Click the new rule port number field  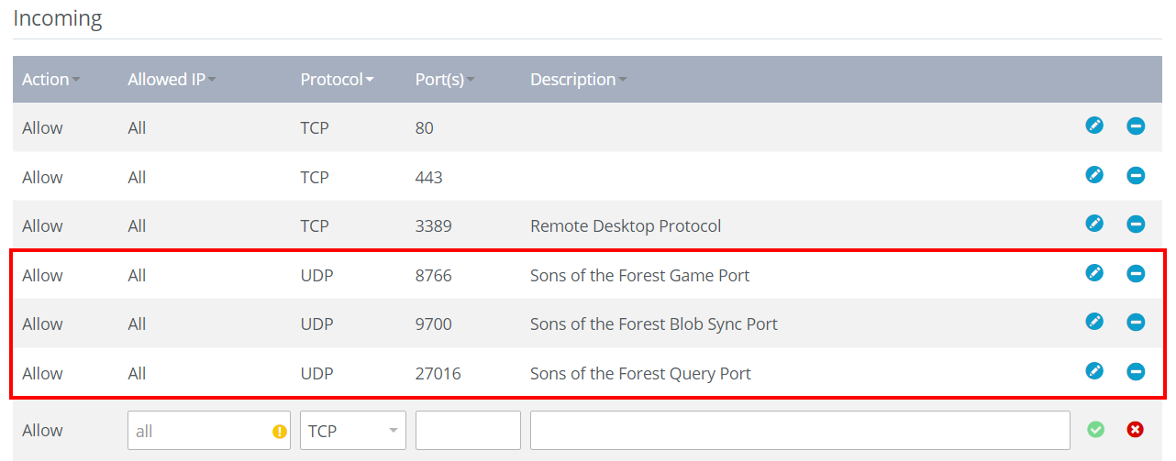click(468, 431)
